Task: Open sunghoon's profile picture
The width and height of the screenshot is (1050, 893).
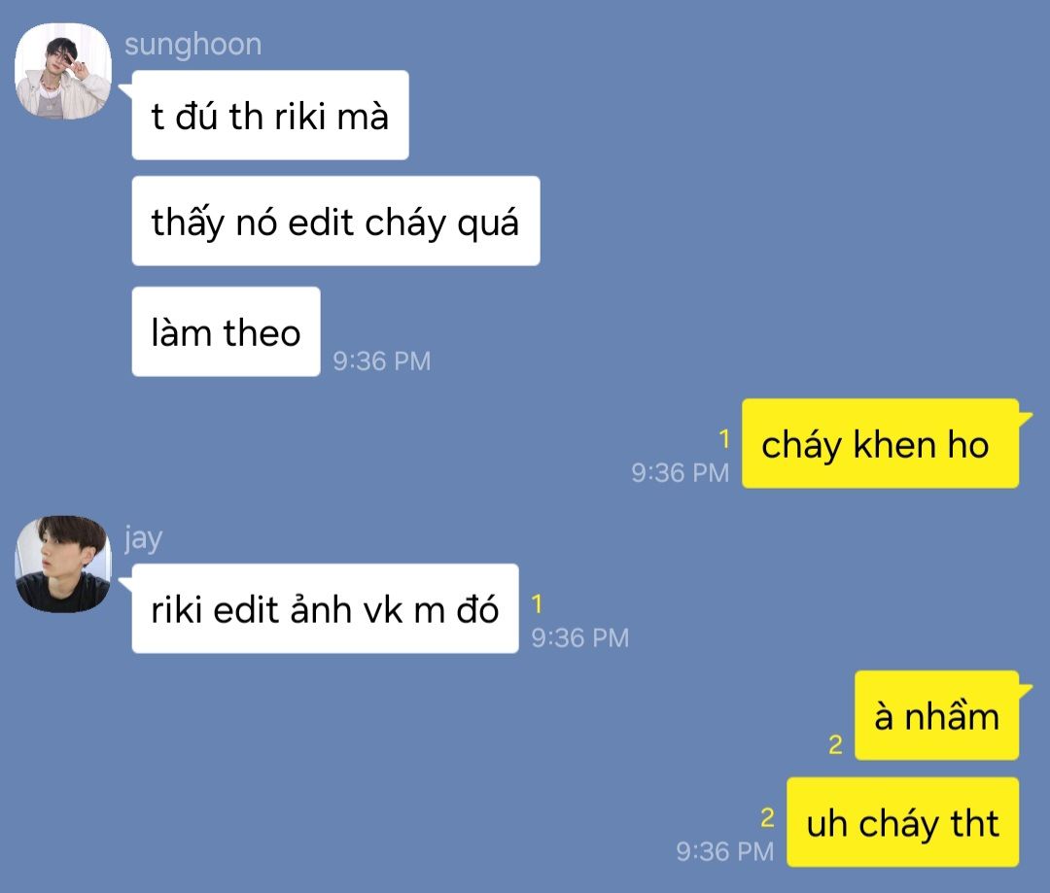Action: click(63, 71)
